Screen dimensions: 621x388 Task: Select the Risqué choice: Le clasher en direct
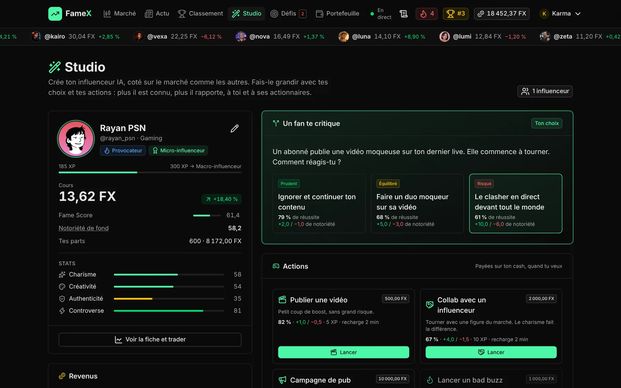click(516, 203)
